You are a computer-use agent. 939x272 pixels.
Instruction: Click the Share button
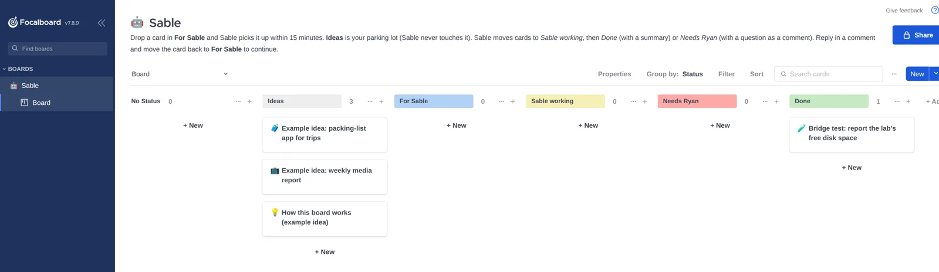click(x=917, y=35)
